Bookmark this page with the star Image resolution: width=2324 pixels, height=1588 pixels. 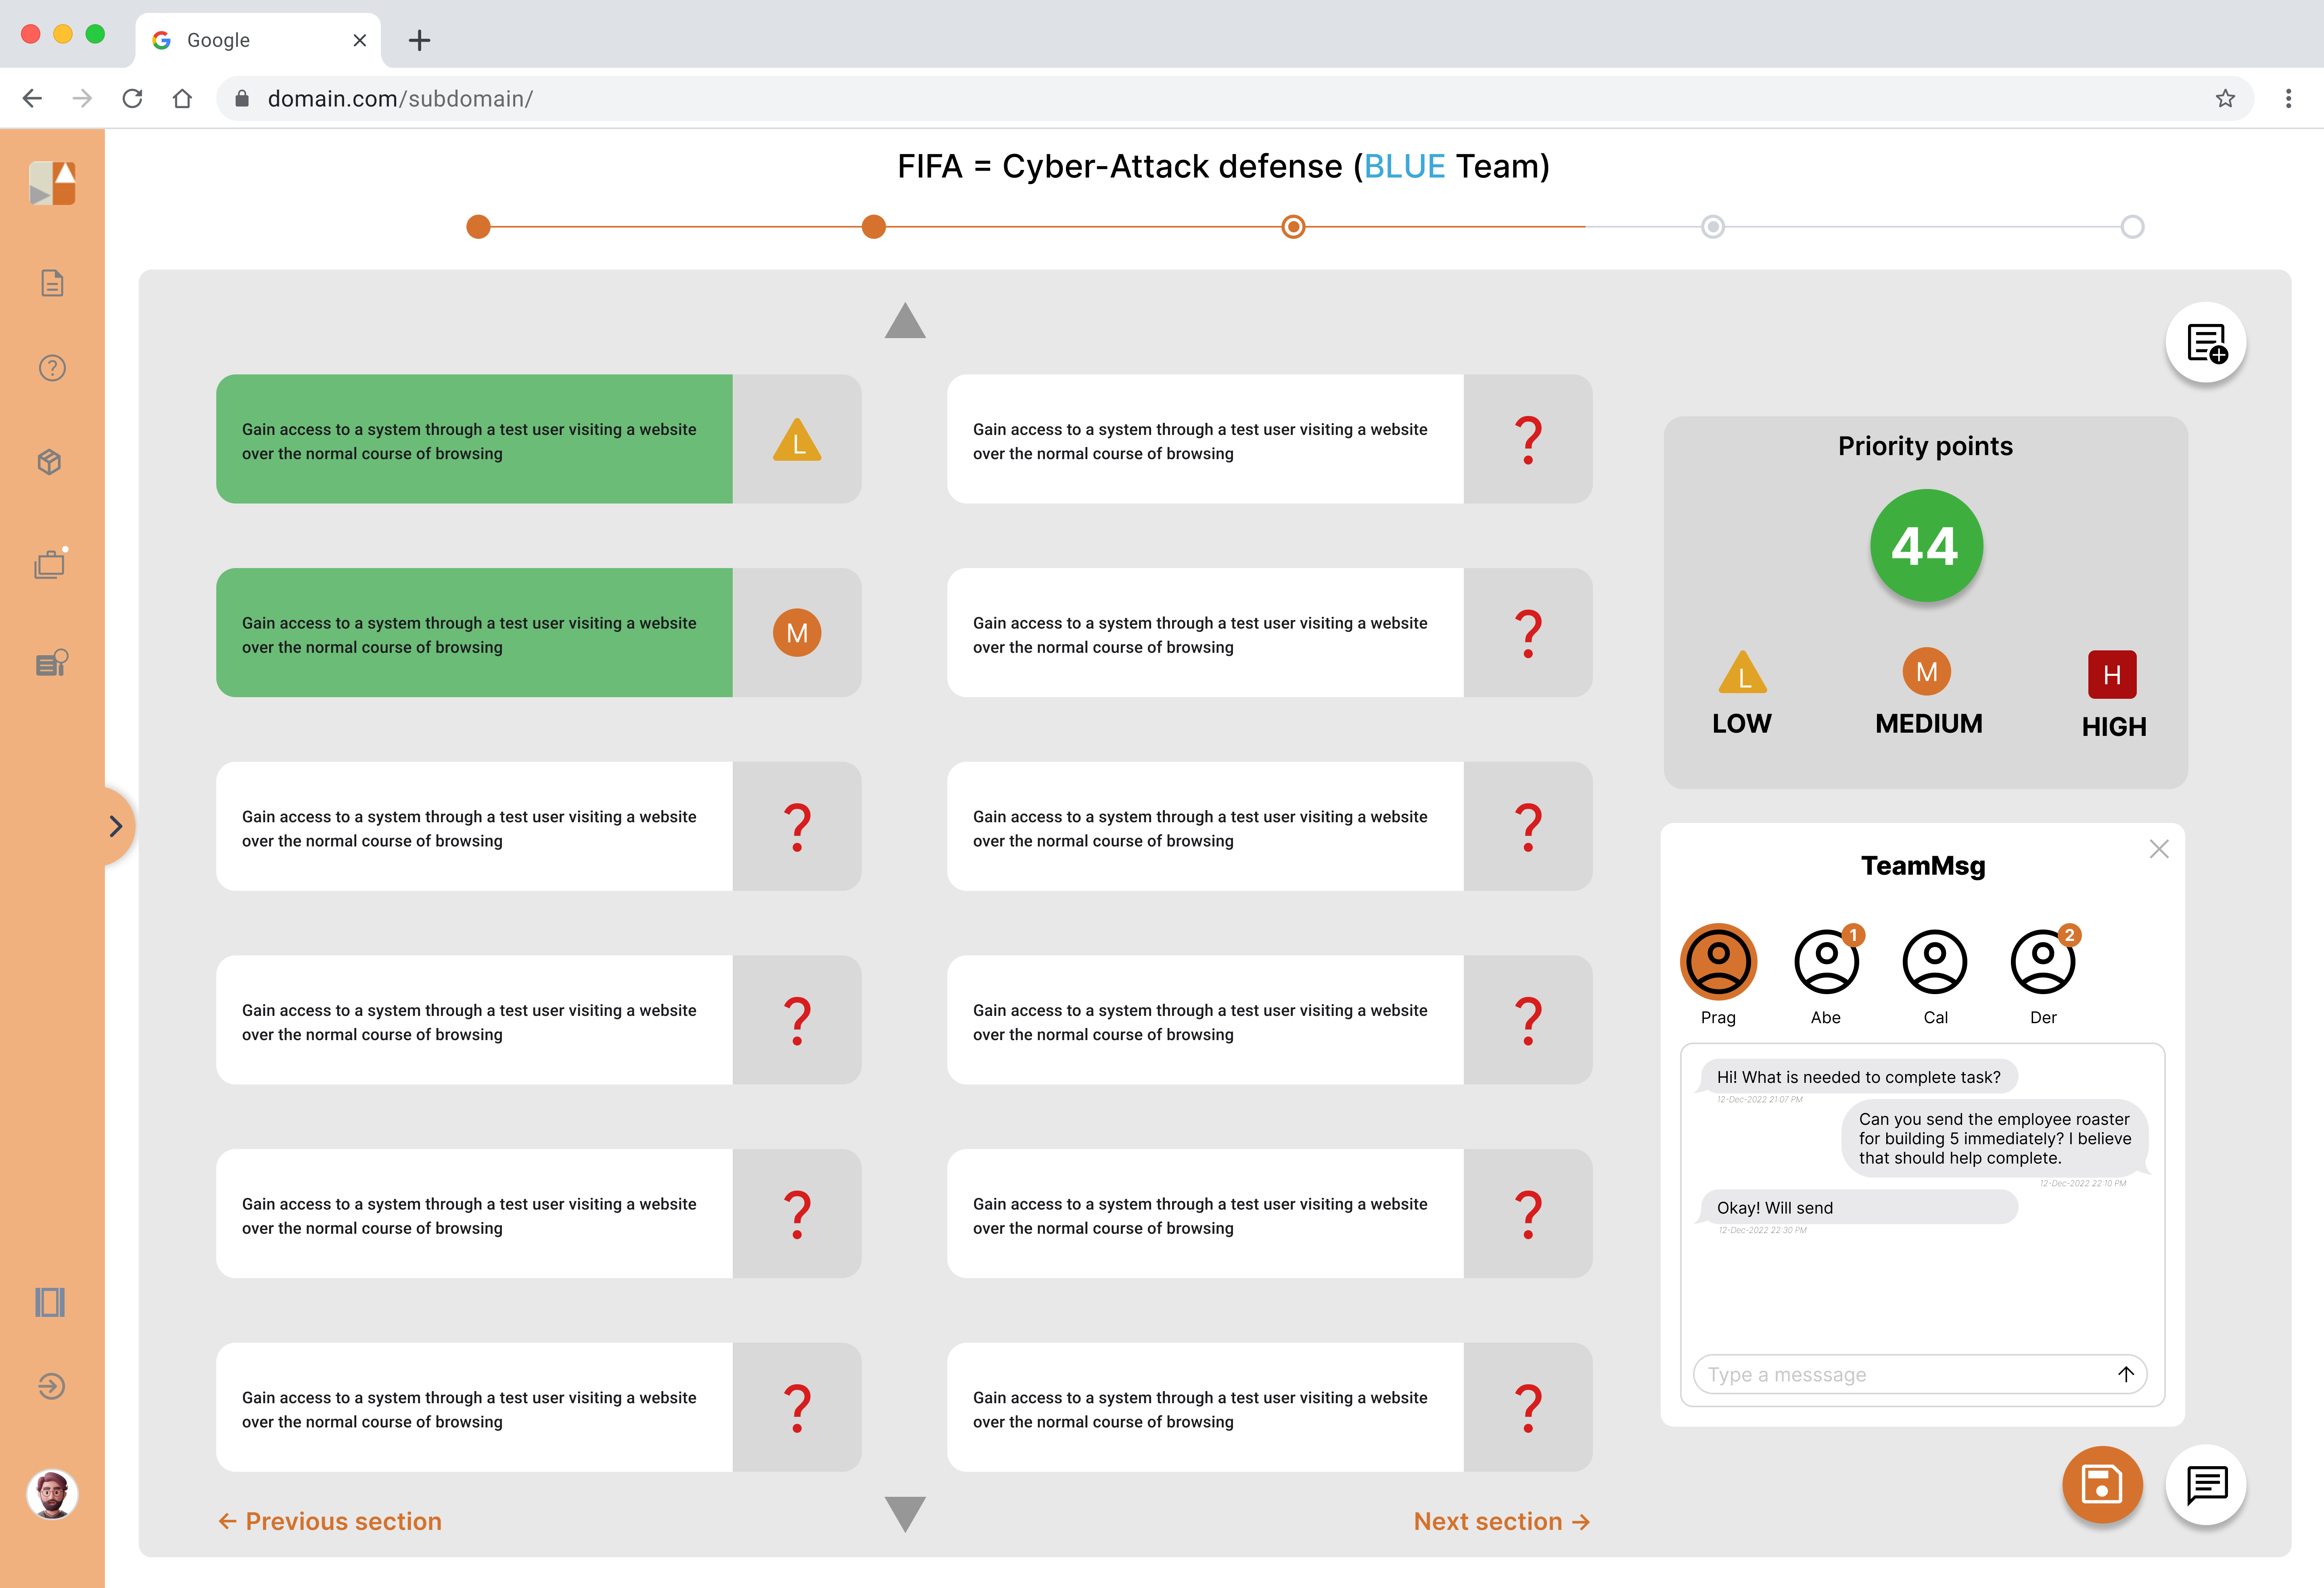pos(2225,98)
